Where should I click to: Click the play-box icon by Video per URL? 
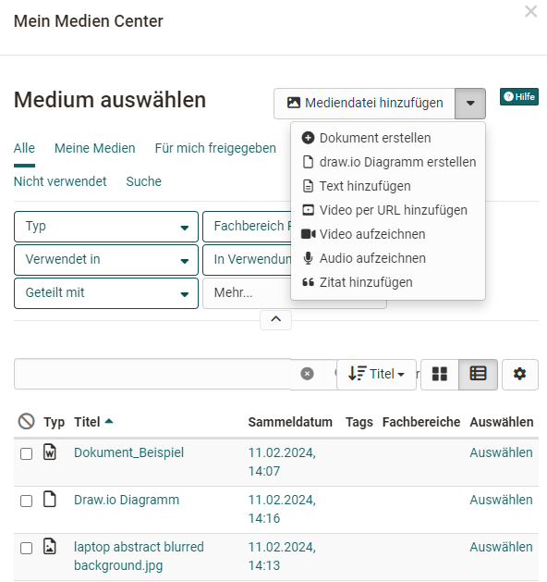(308, 210)
